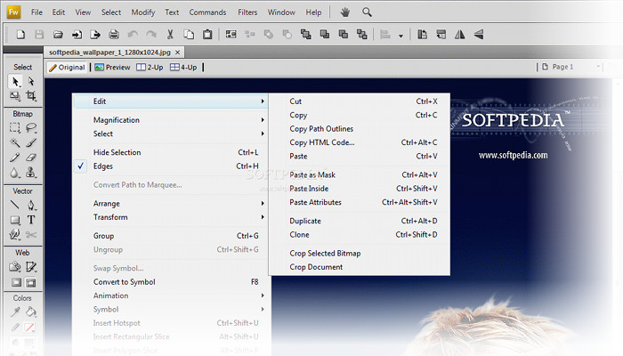Click the Flip Horizontal toolbar icon
Screen dimensions: 623x356
460,35
